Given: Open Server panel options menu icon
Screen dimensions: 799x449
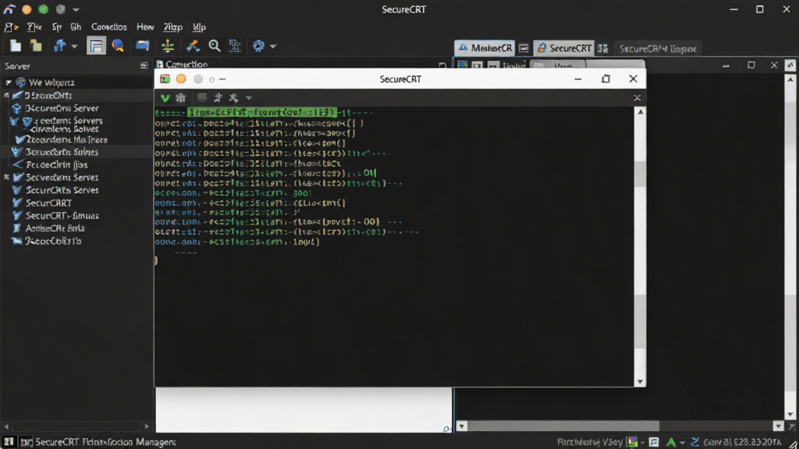Looking at the screenshot, I should [144, 65].
